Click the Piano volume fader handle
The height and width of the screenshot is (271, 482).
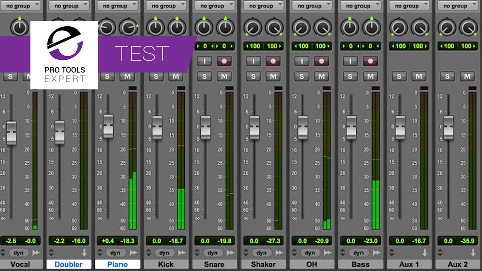pos(108,126)
